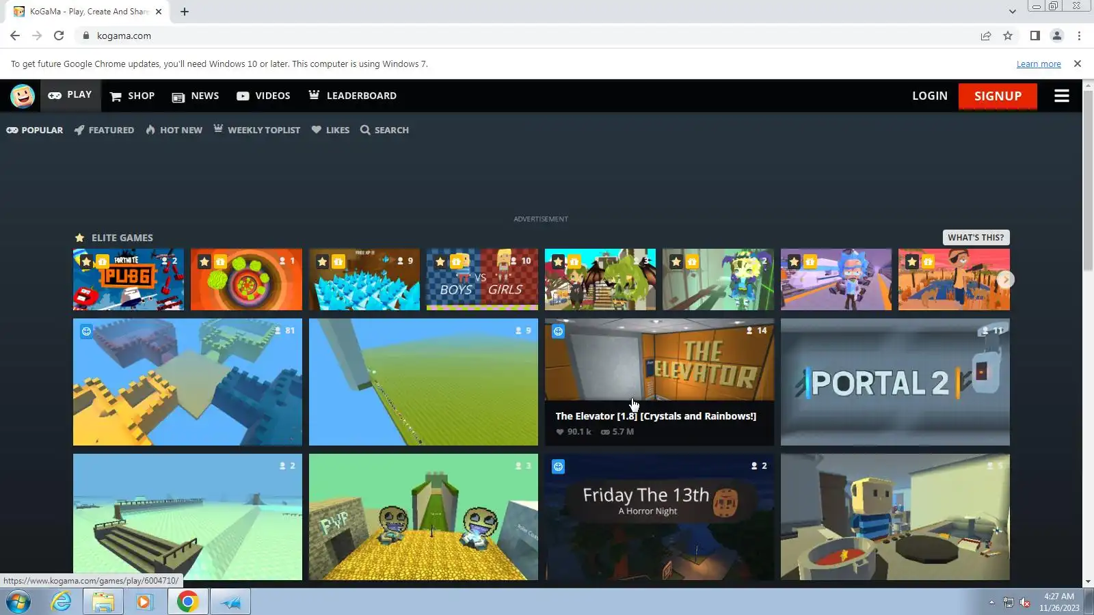Open the Windows Start menu
The width and height of the screenshot is (1094, 615).
click(x=18, y=602)
